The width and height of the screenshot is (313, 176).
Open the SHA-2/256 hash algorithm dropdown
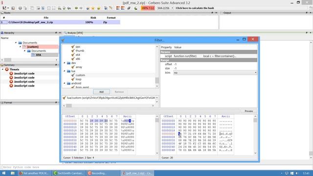pyautogui.click(x=165, y=8)
